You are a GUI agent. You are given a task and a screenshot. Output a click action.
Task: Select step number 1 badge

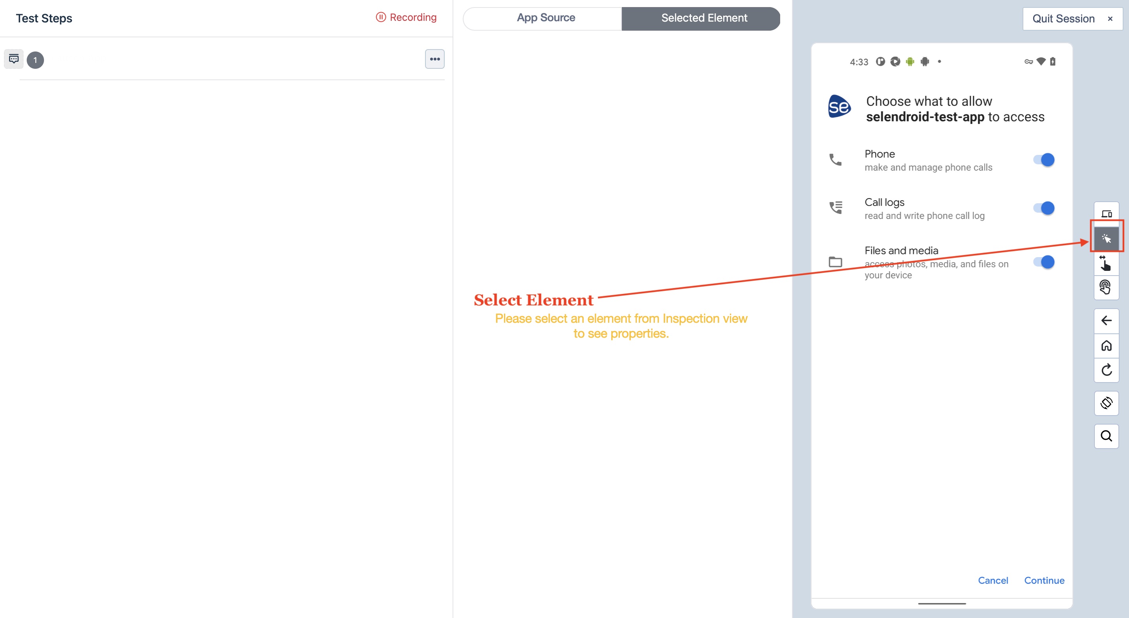click(x=35, y=60)
